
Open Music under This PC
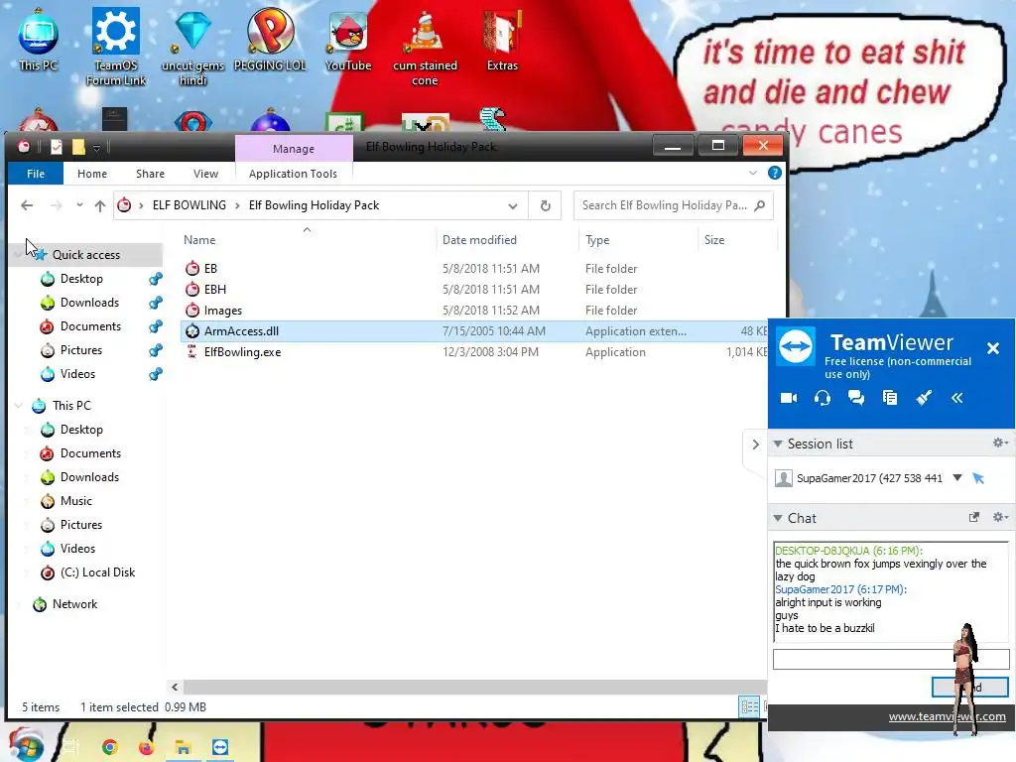point(75,501)
